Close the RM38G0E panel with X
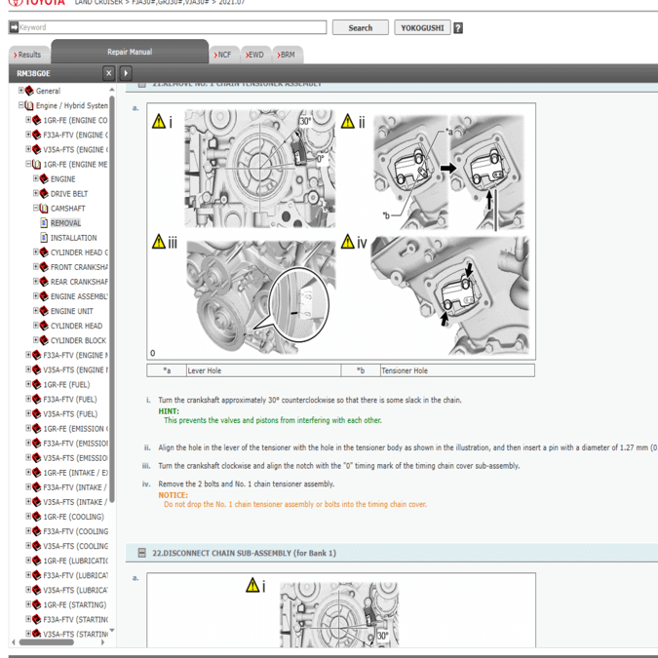 click(109, 73)
